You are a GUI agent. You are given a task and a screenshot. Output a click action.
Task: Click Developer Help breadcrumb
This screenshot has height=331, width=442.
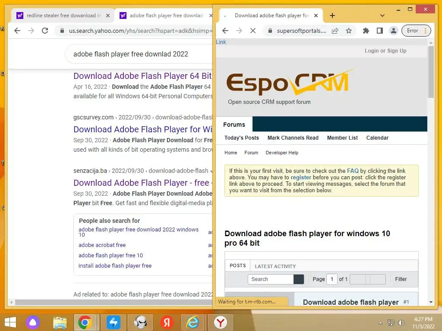coord(281,153)
